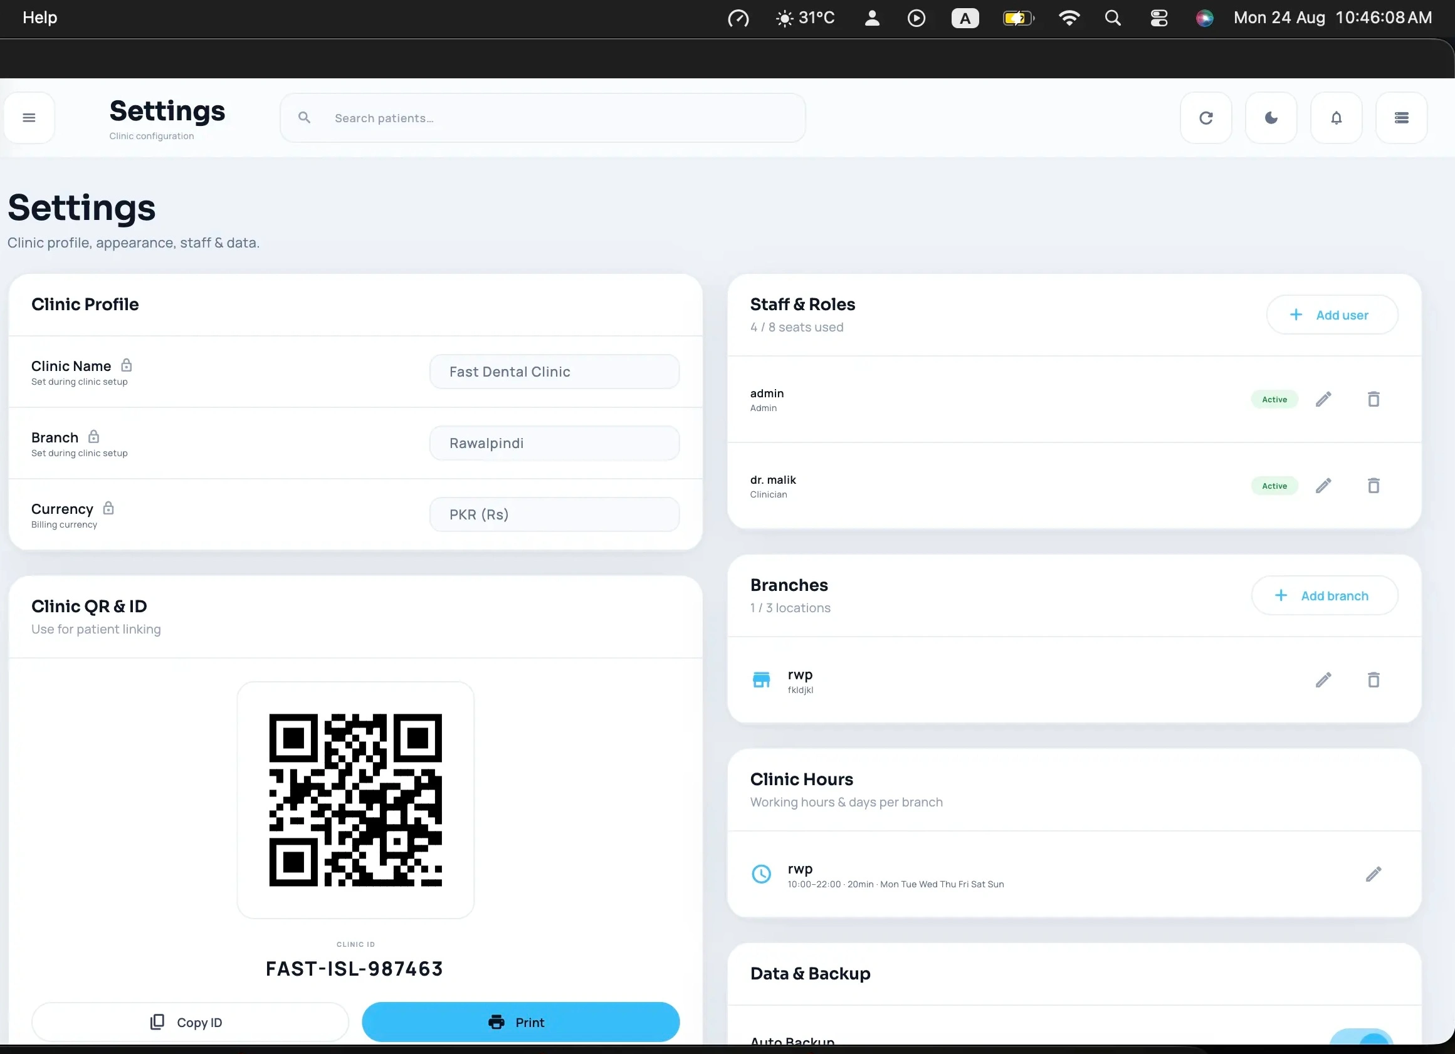Focus the Search patients field

point(543,118)
